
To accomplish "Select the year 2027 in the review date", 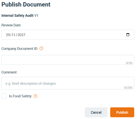I will coord(21,35).
